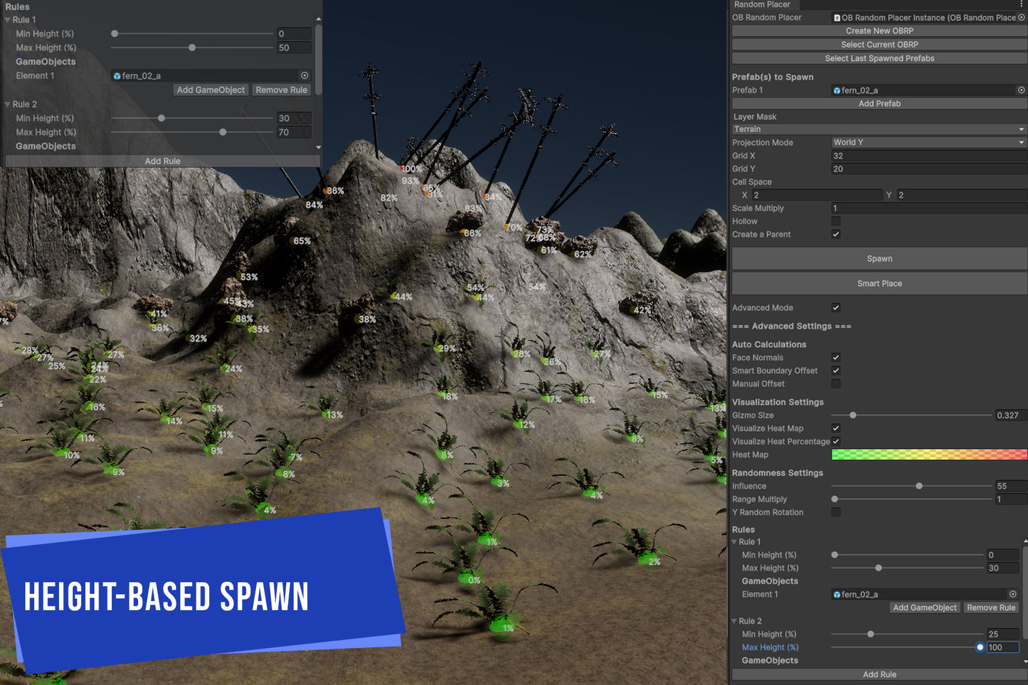The image size is (1028, 685).
Task: Click the Spawn button
Action: point(879,259)
